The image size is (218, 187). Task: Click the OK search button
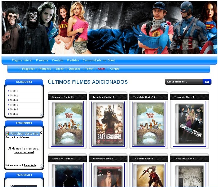coord(207,82)
